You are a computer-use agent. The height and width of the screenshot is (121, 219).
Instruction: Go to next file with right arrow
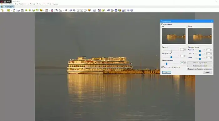(74, 10)
